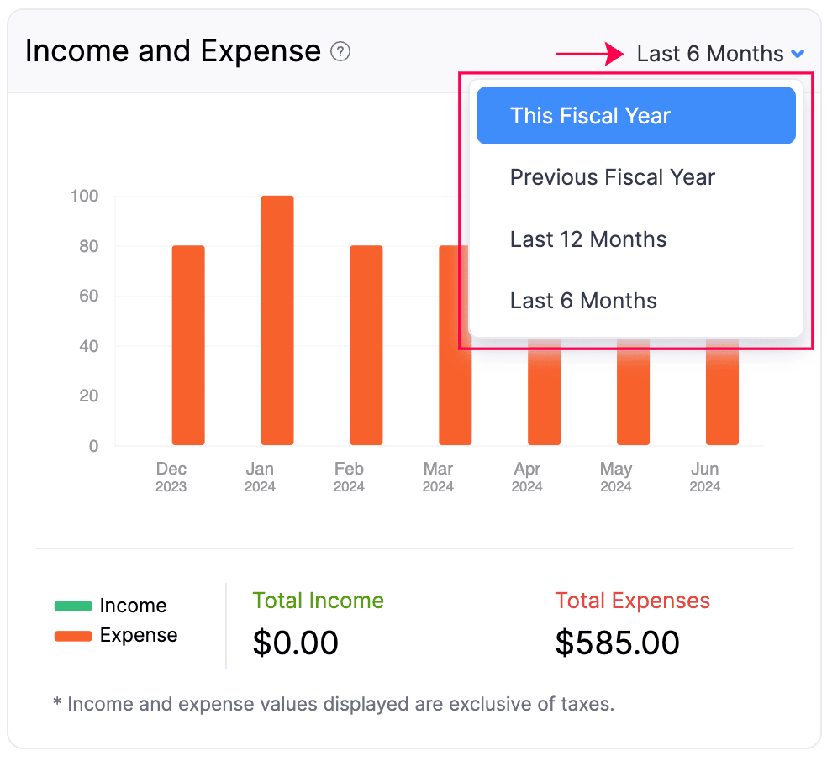Click the Total Expenses amount

coord(617,643)
